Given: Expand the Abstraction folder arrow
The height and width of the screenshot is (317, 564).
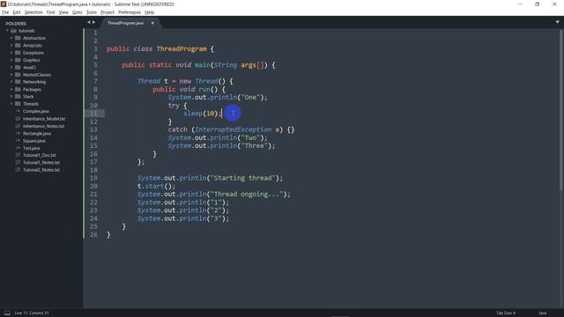Looking at the screenshot, I should pos(11,38).
